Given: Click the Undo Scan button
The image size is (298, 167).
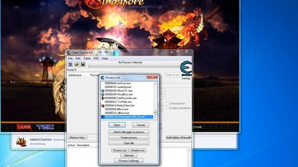Looking at the screenshot, I should tap(172, 75).
